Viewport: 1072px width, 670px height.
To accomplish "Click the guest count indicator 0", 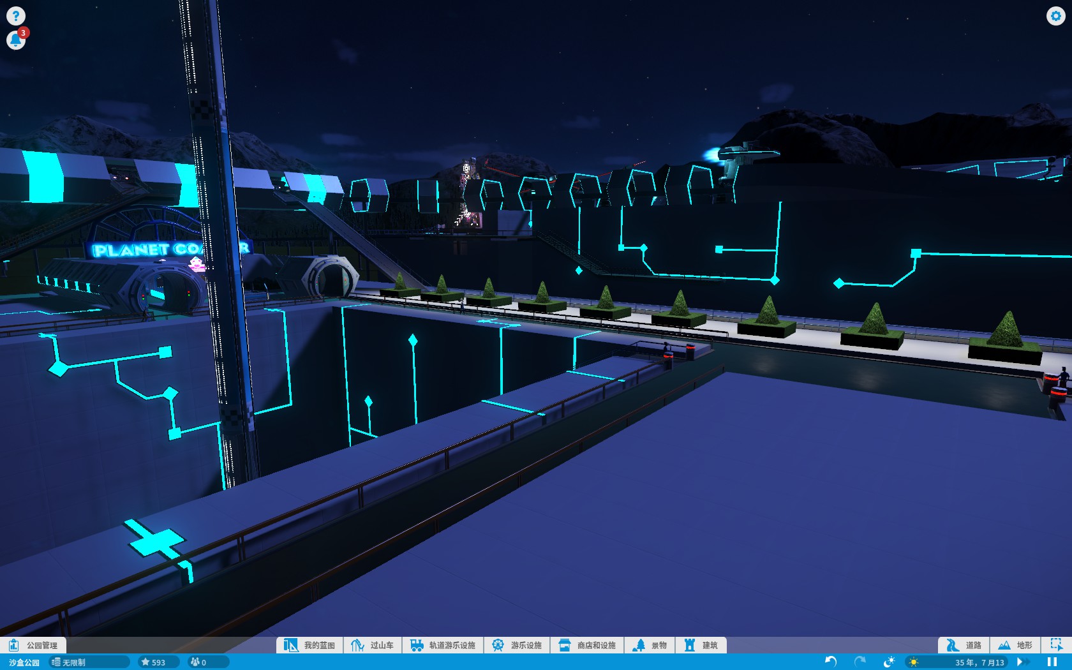I will tap(208, 662).
